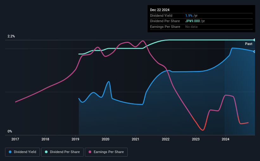This screenshot has width=260, height=161.
Task: Select the teal endpoint marker on Dividend Per Share line
Action: [254, 40]
